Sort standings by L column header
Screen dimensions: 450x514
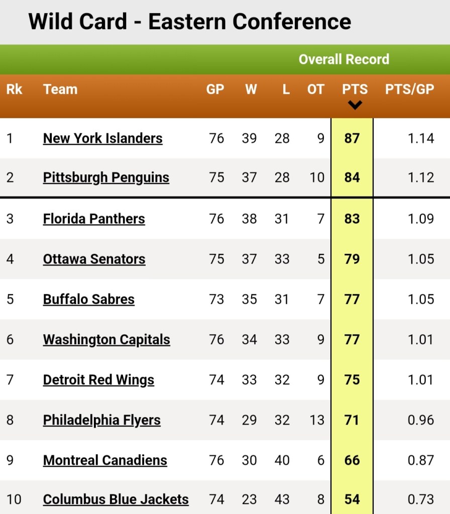[286, 89]
